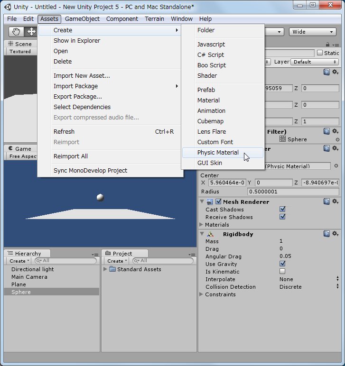Open gear menu for Rigidbody
This screenshot has height=366, width=345.
[x=335, y=234]
